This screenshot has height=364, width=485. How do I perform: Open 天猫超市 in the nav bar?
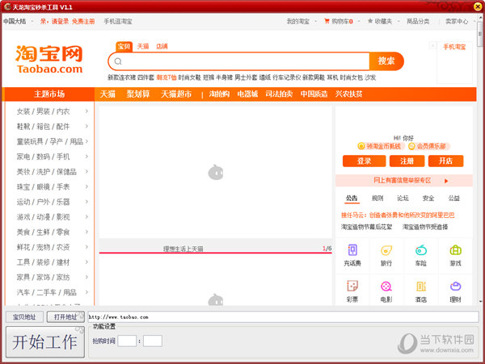pos(176,94)
